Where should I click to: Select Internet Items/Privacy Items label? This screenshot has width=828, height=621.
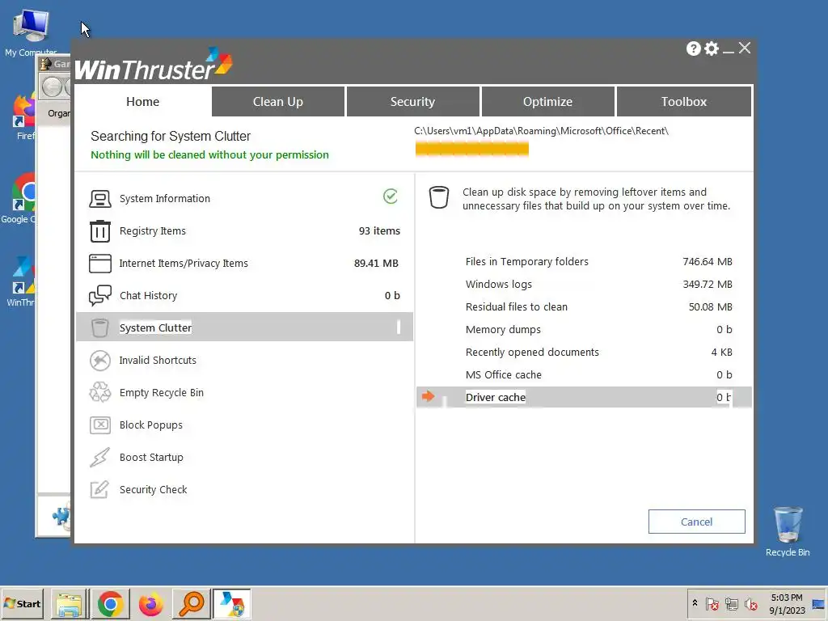tap(184, 264)
